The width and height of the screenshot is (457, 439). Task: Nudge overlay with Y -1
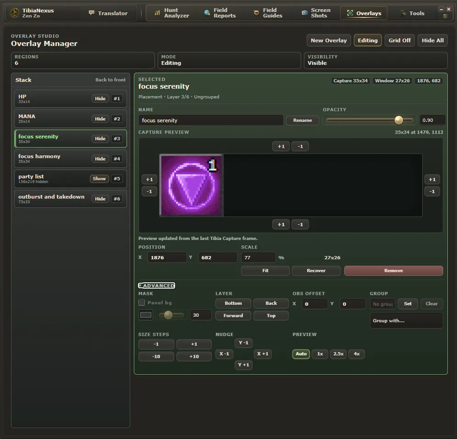(243, 343)
